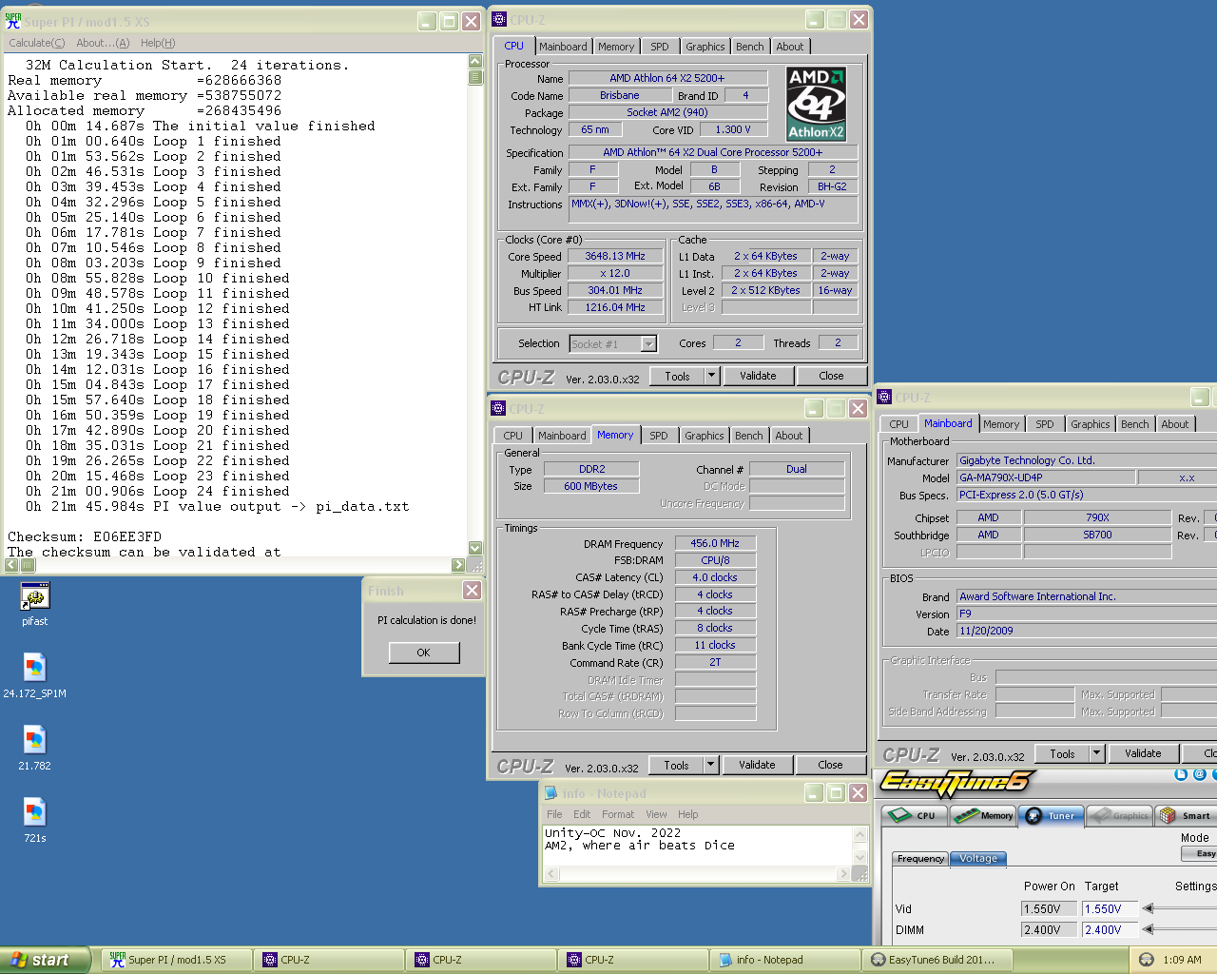Screen dimensions: 1217x974
Task: Click Tools button in CPU-Z Memory window
Action: coord(676,765)
